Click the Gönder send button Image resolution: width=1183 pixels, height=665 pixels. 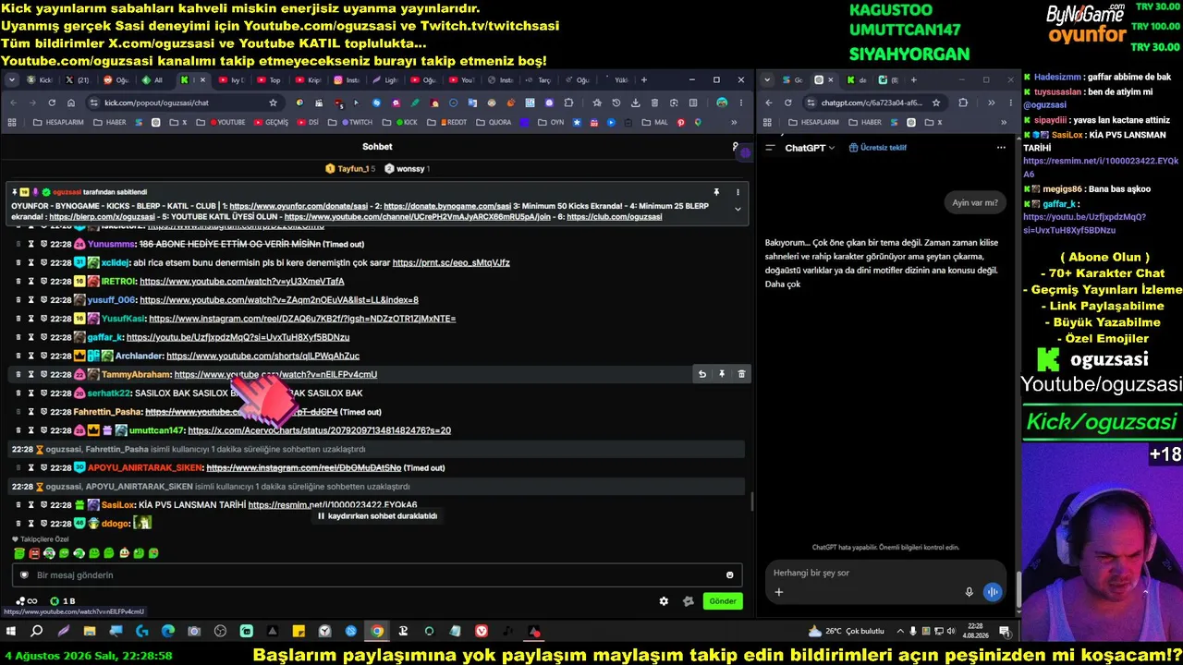tap(723, 601)
